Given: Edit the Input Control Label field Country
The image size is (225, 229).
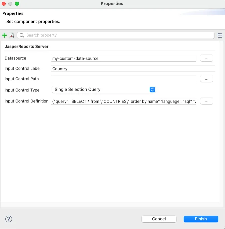Looking at the screenshot, I should [133, 69].
